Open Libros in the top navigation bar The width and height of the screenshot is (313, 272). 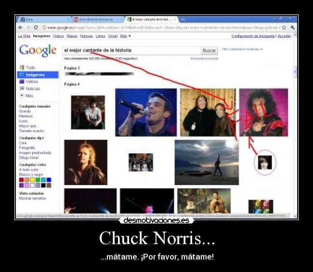101,36
